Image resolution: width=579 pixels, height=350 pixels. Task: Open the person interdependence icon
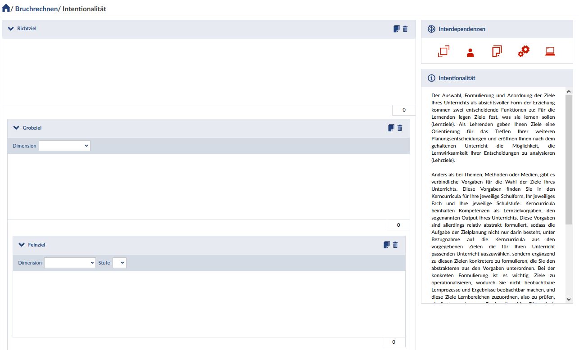point(470,52)
